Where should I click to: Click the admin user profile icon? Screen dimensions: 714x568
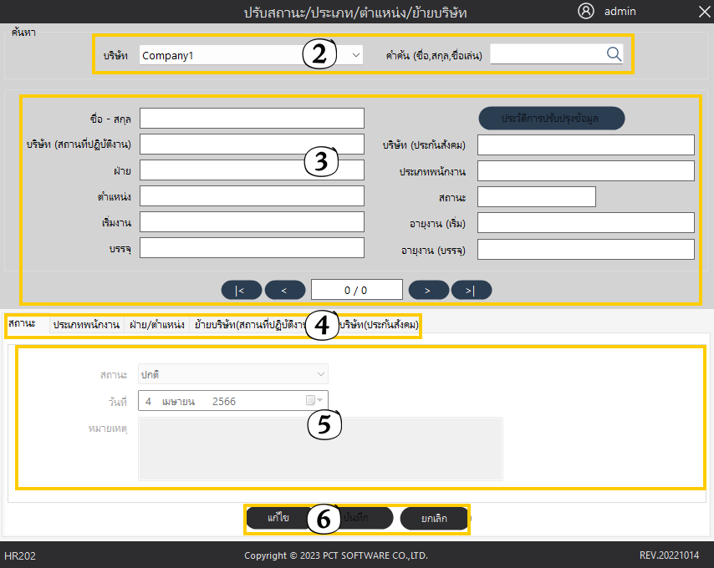[586, 11]
